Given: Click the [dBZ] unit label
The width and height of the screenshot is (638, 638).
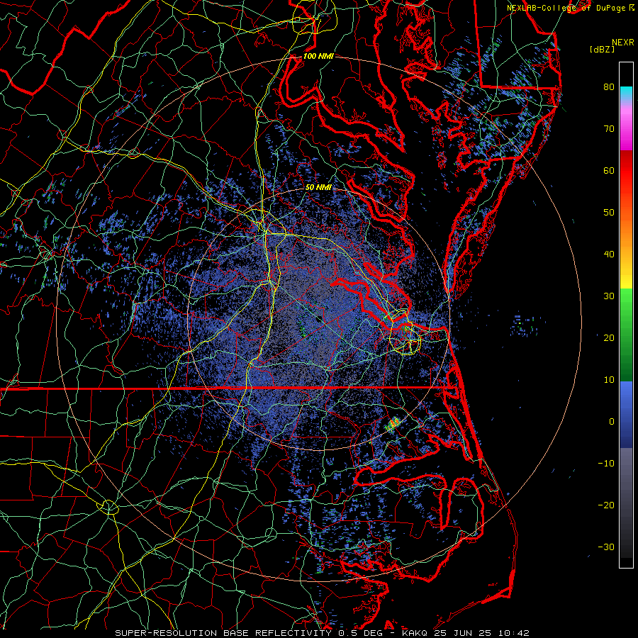Looking at the screenshot, I should (x=602, y=49).
